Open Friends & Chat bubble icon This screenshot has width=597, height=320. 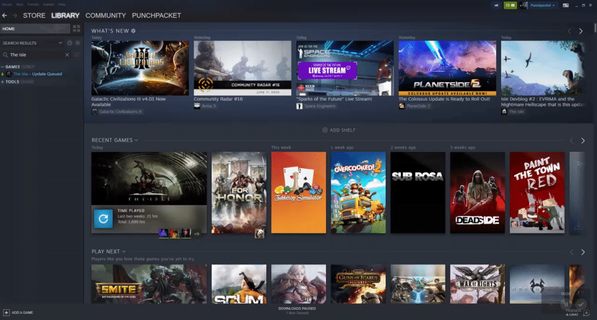click(x=586, y=313)
